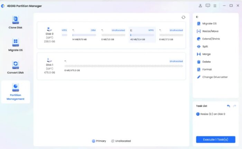Click the Unallocated legend color dot
Screen dimensions: 242x149
coord(113,141)
